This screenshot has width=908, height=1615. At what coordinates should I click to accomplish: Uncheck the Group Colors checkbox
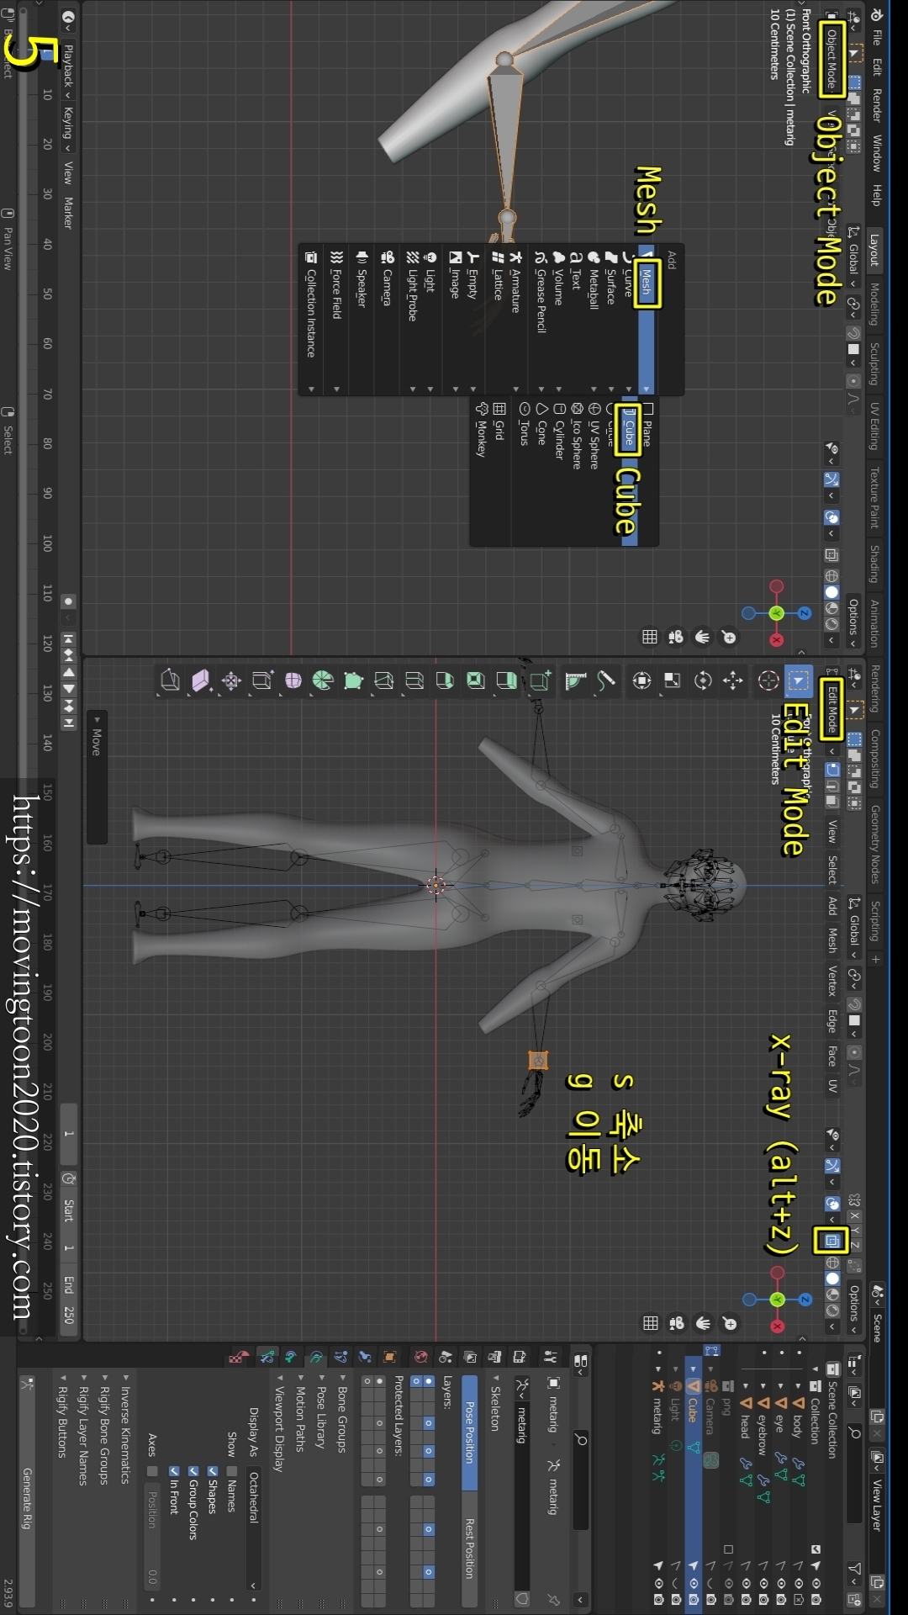click(193, 1471)
